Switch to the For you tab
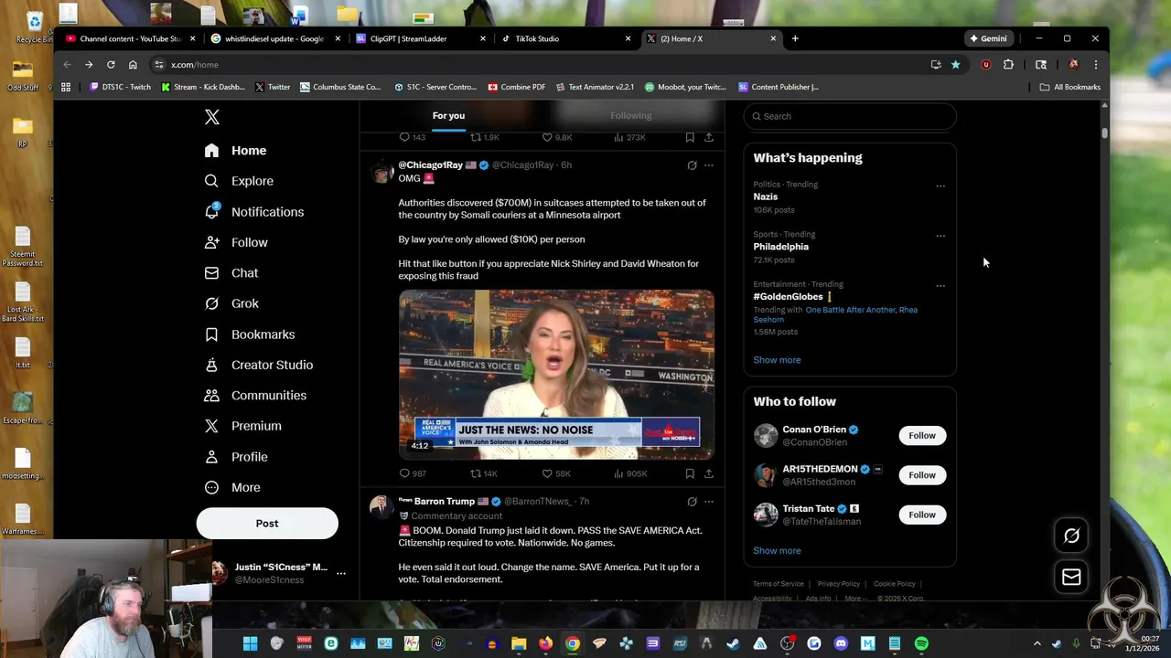1171x658 pixels. [x=448, y=116]
